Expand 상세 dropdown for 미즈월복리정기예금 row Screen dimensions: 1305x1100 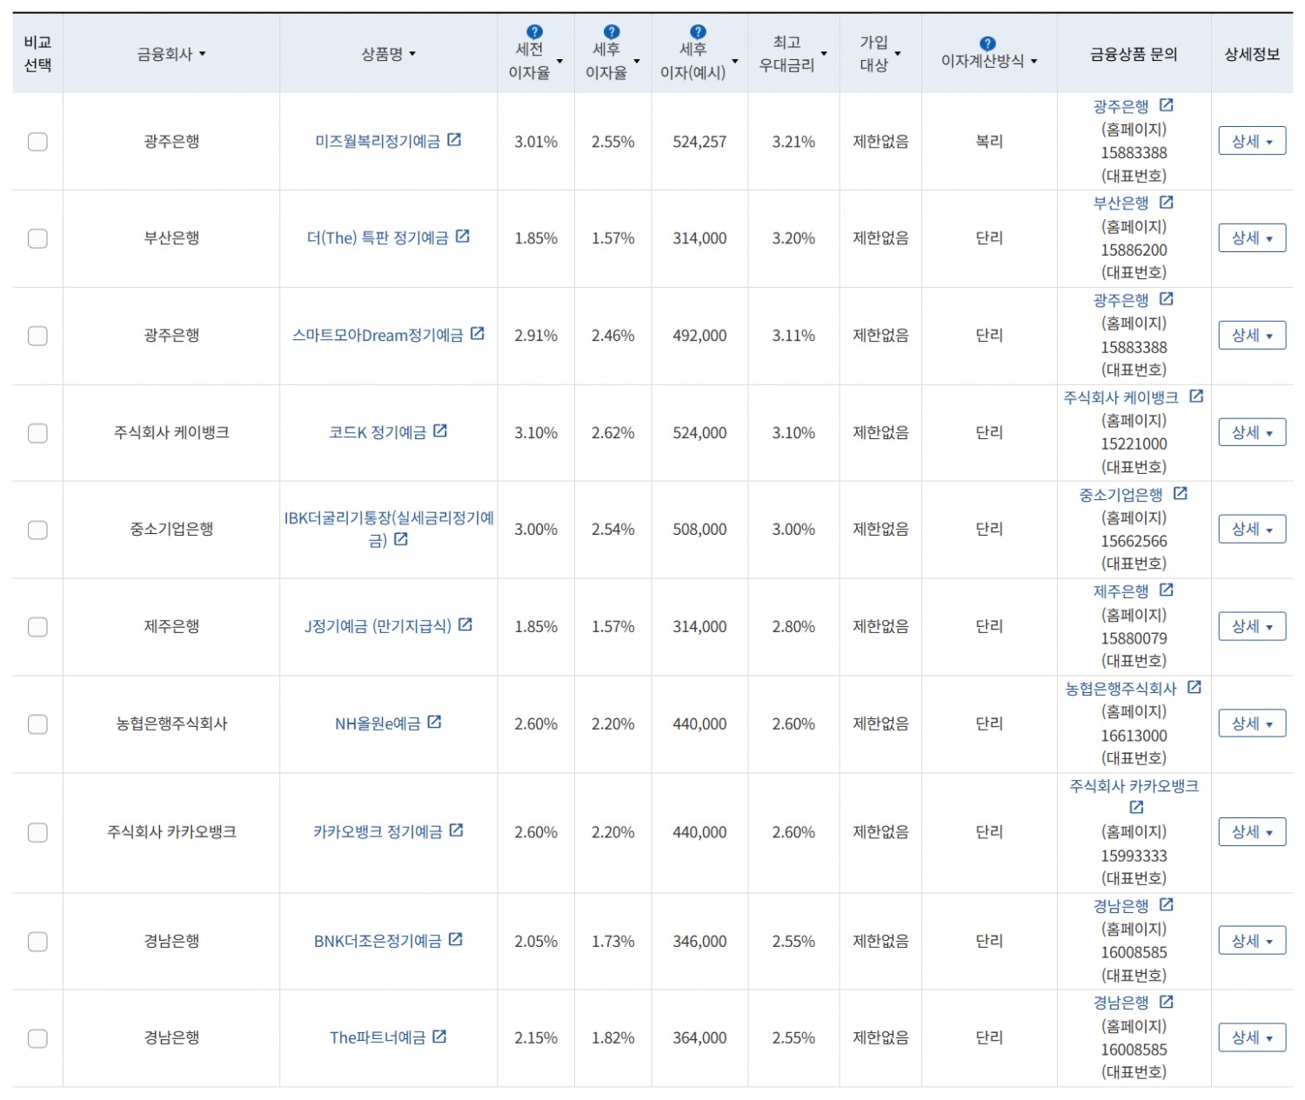1252,141
